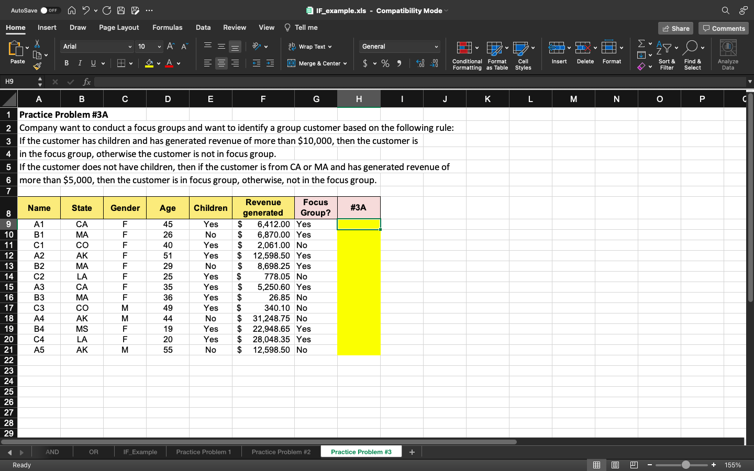Open the Arial font name dropdown

(x=130, y=47)
